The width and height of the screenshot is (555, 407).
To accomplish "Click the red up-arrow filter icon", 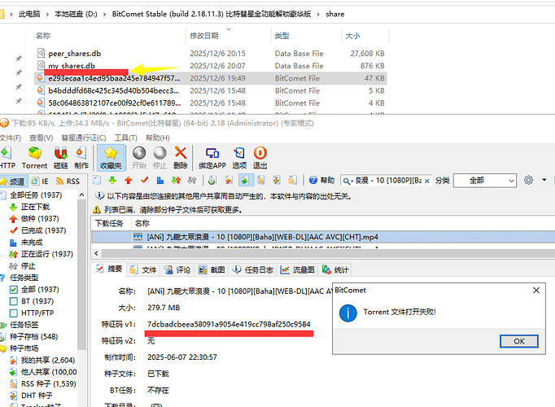I will pyautogui.click(x=128, y=181).
